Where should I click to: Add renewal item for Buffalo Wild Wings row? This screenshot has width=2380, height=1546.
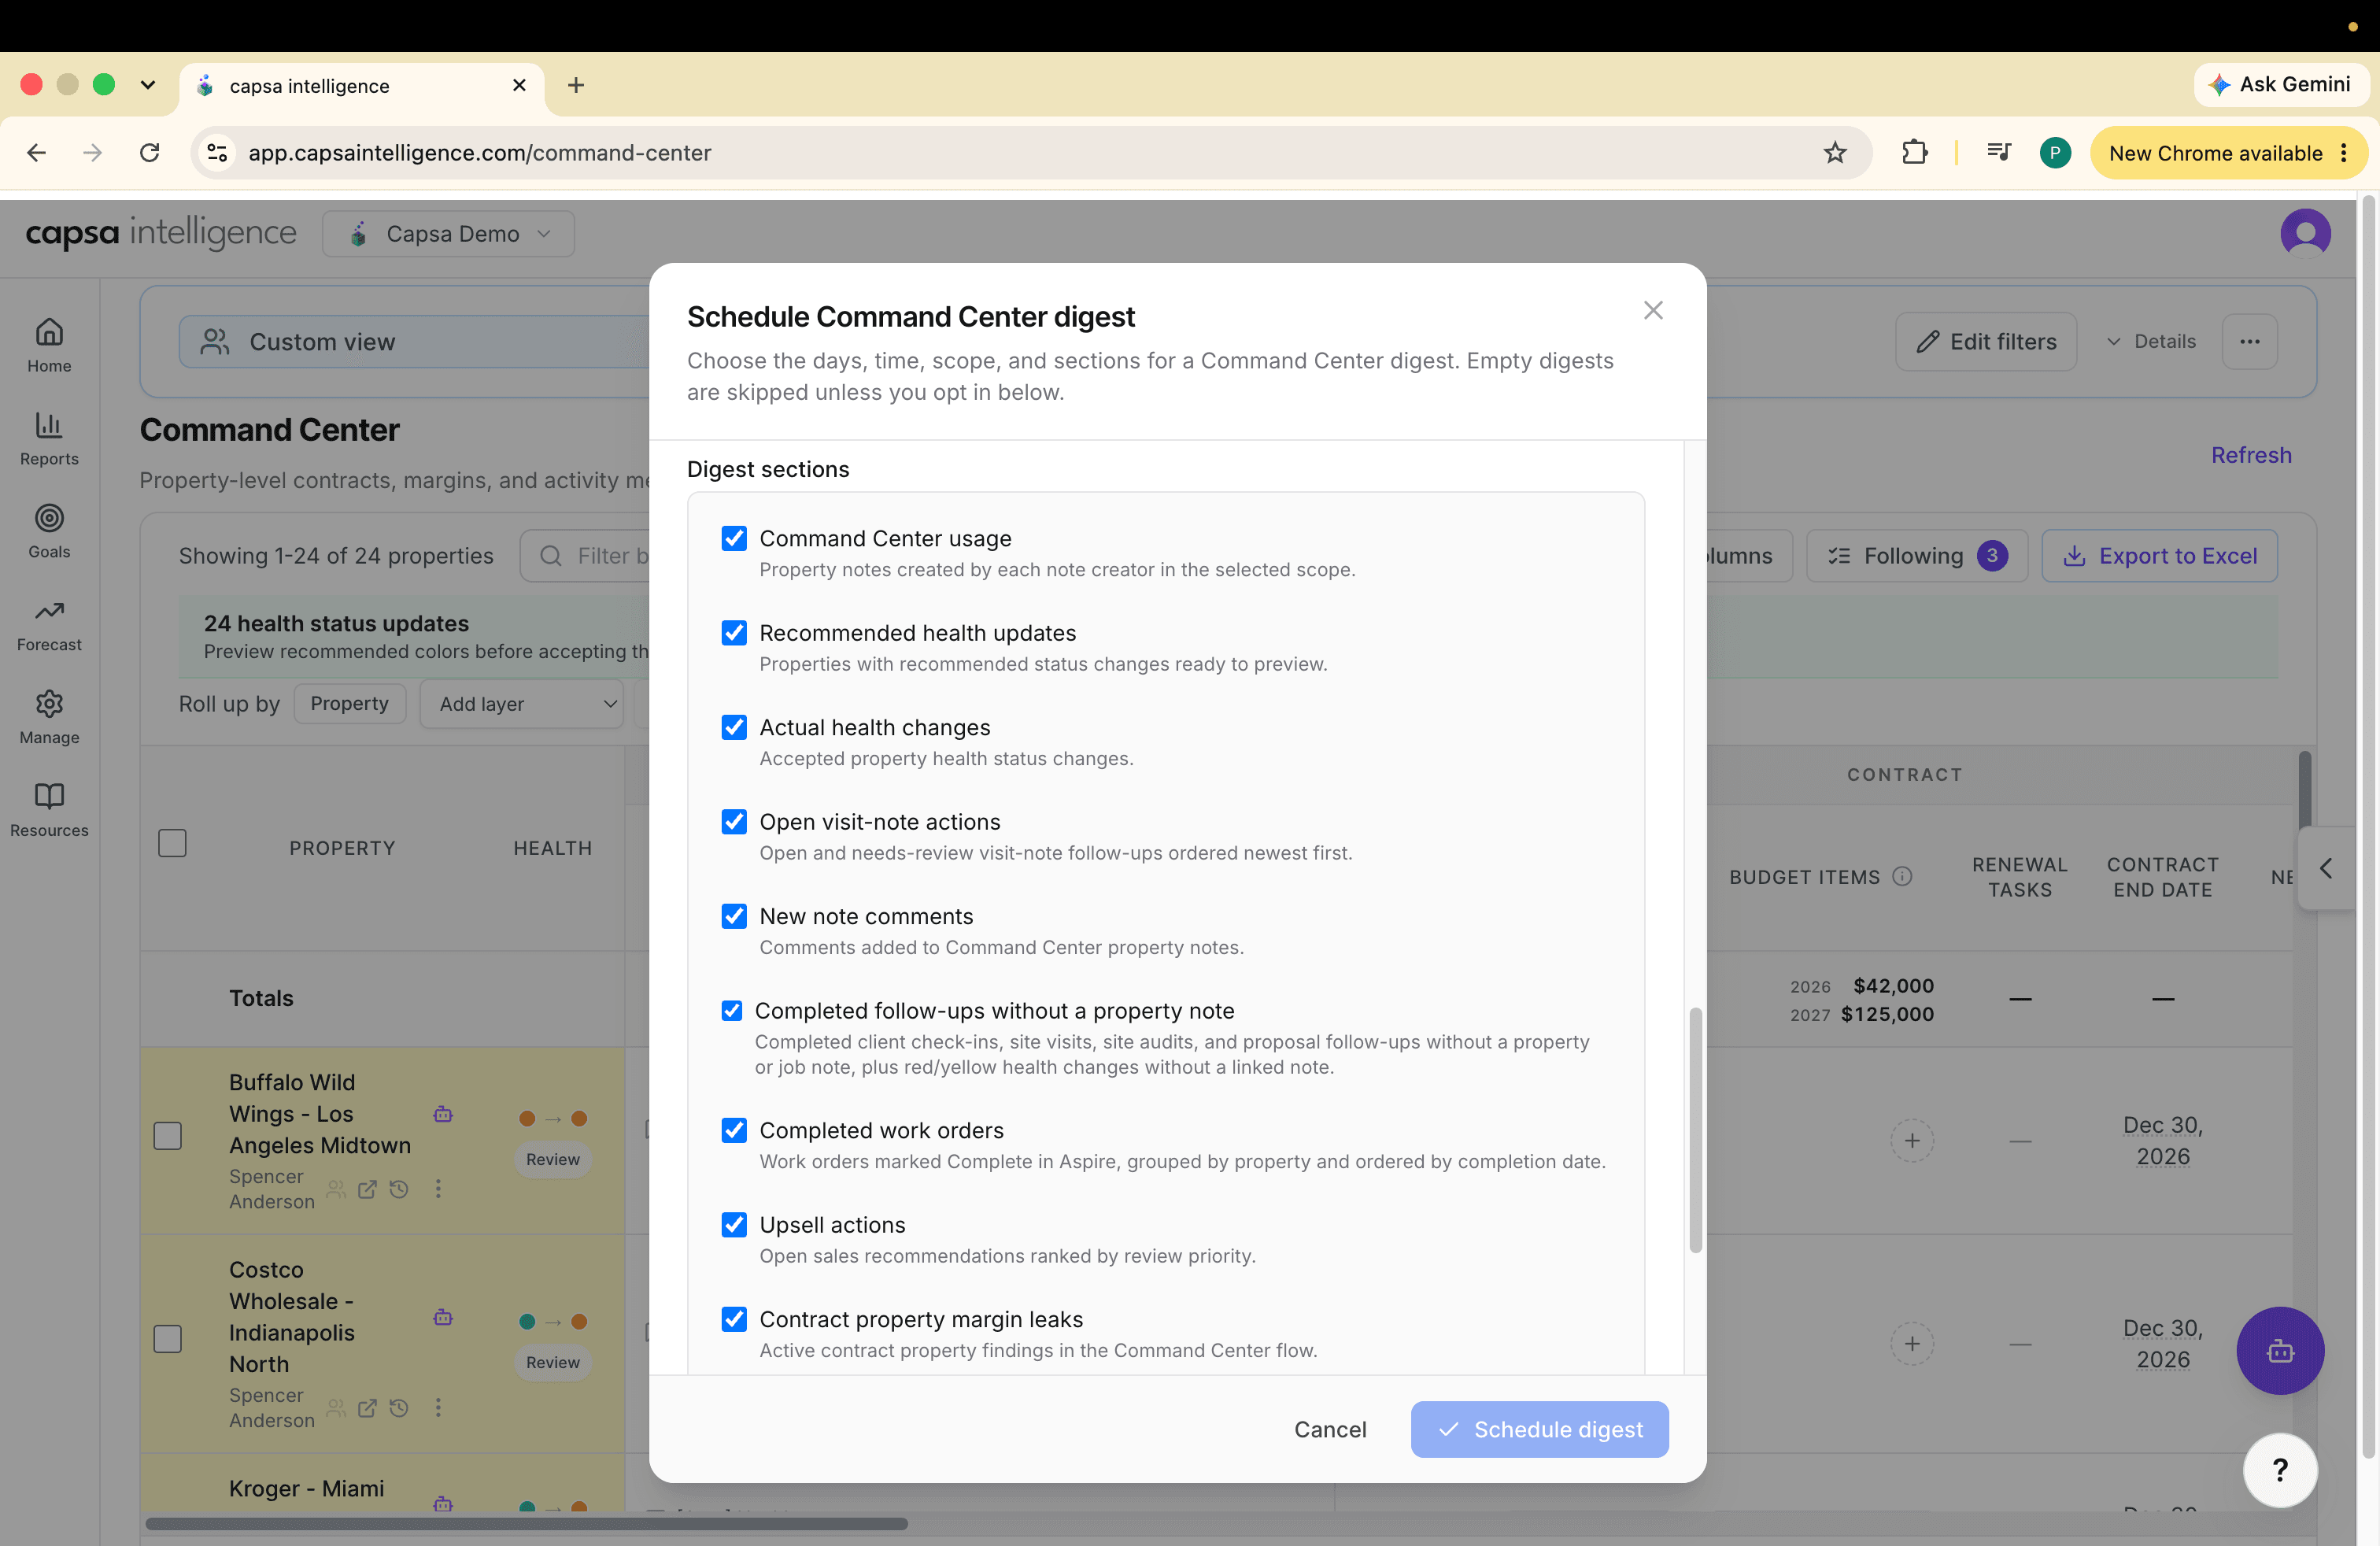click(1912, 1140)
